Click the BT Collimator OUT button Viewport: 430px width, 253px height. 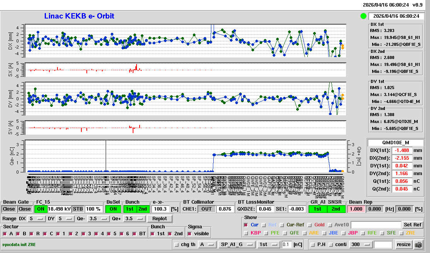point(207,209)
